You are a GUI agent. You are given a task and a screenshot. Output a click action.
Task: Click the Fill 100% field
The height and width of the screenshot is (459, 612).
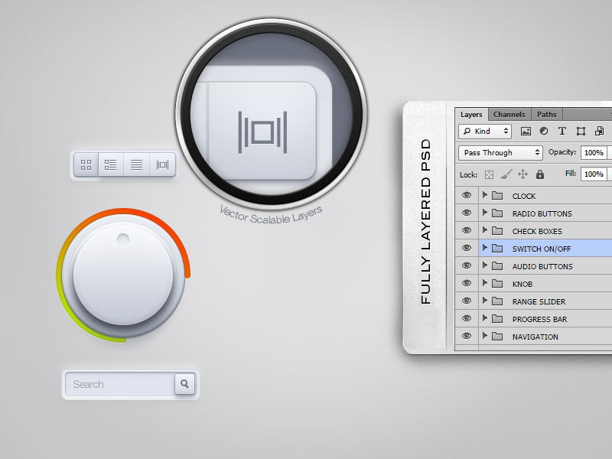(594, 174)
